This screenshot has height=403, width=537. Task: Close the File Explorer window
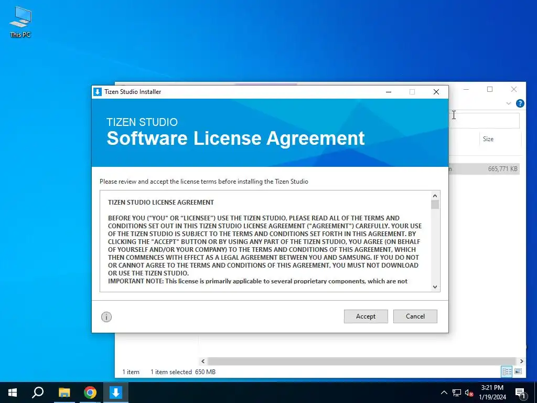514,89
